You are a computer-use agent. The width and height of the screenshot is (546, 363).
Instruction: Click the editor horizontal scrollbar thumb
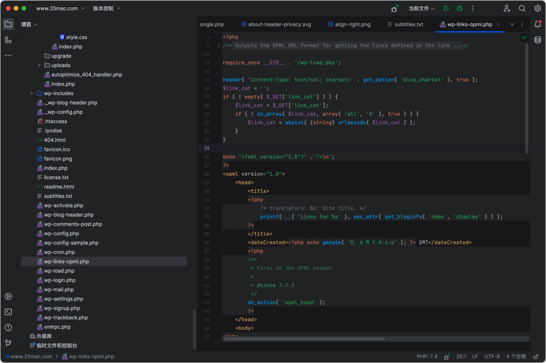point(304,339)
